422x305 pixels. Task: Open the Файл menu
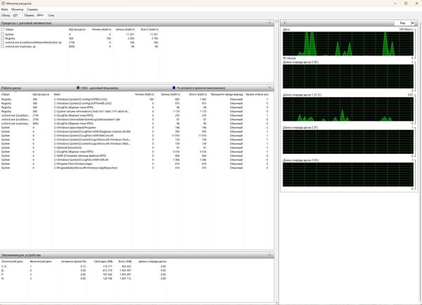[5, 9]
